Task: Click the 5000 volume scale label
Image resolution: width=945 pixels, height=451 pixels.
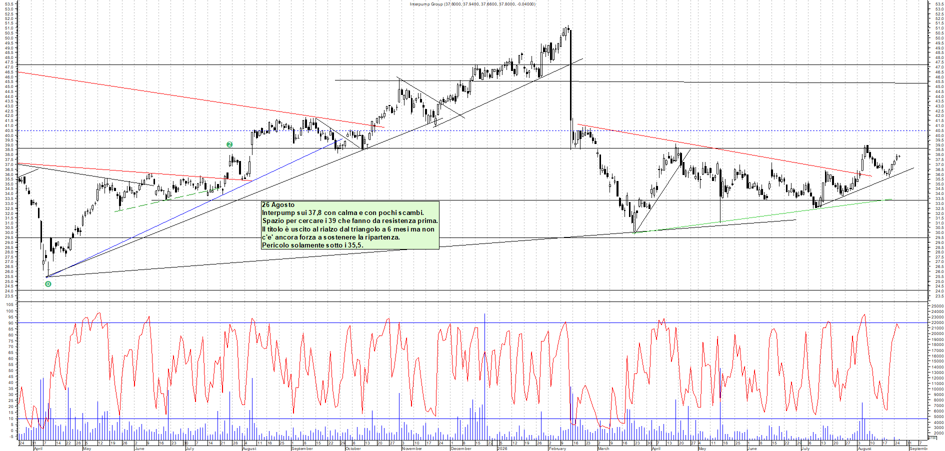Action: pos(937,417)
